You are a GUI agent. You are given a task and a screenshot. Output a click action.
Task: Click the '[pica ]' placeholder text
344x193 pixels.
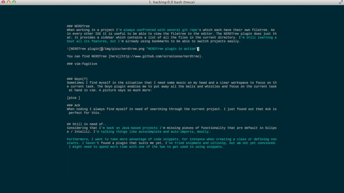point(73,98)
